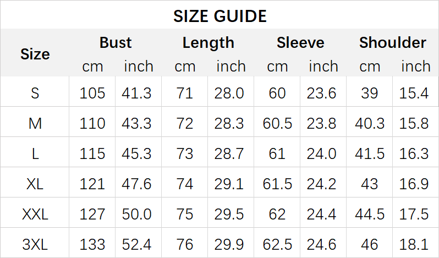Image resolution: width=439 pixels, height=258 pixels.
Task: Select the 28.0 inch length cell
Action: (x=231, y=93)
